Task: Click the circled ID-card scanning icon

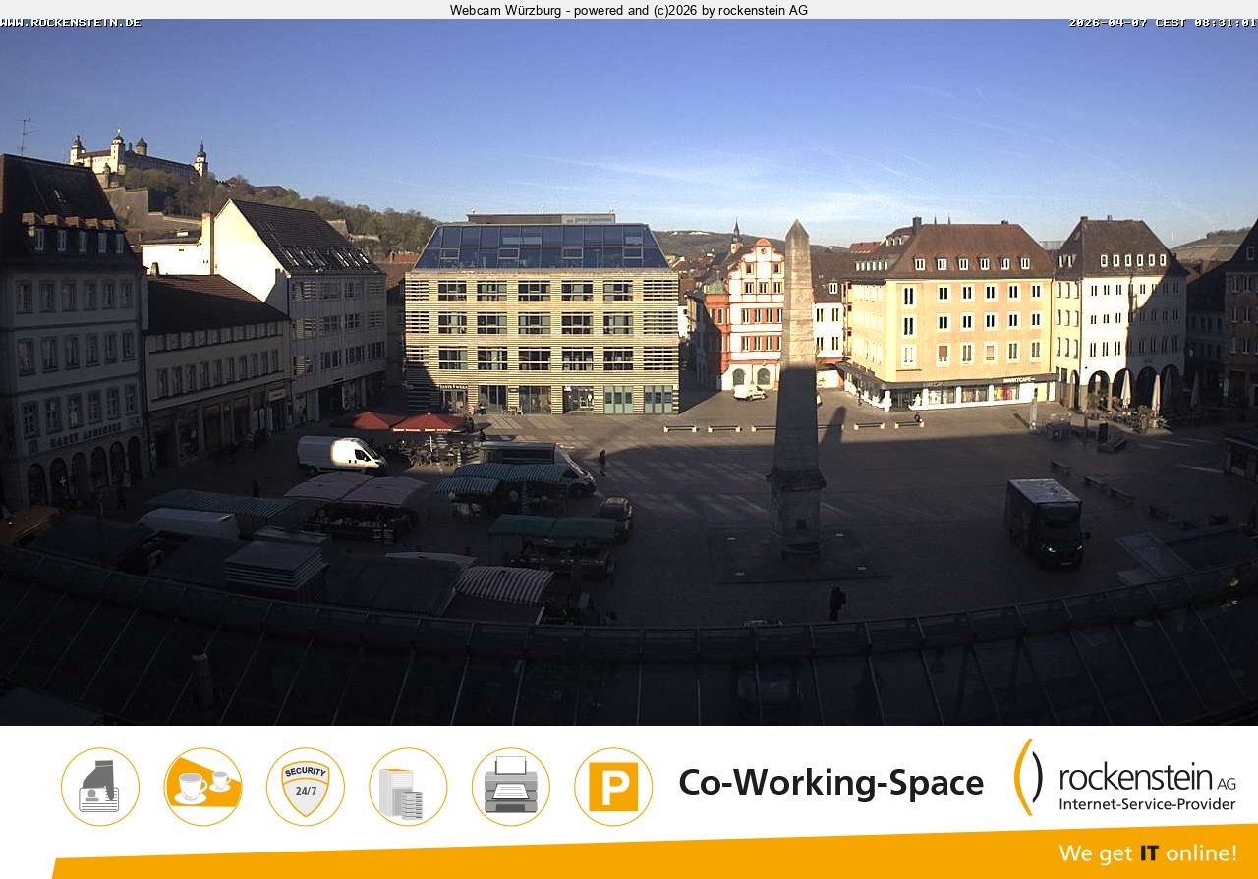Action: coord(100,787)
